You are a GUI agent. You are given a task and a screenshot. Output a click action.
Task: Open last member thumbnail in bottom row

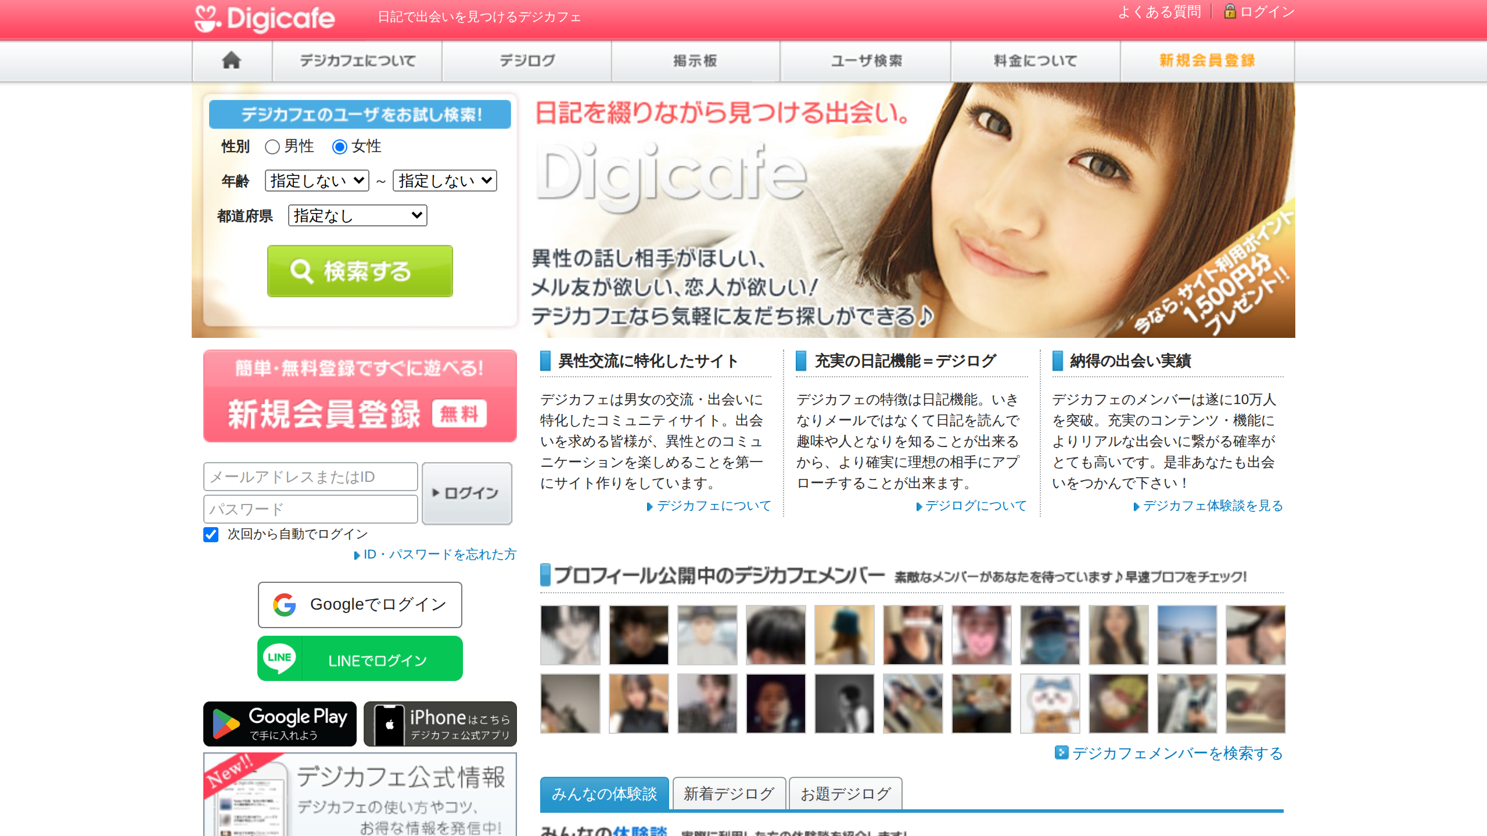(1256, 704)
